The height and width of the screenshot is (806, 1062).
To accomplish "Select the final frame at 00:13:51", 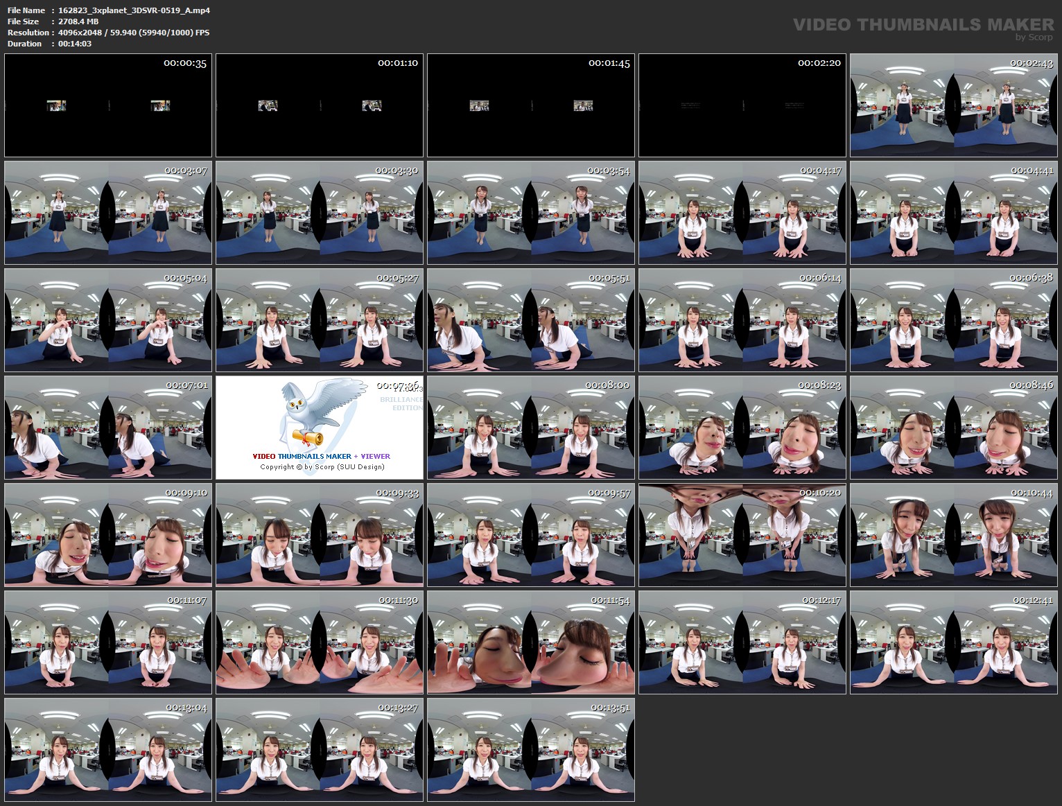I will (530, 750).
